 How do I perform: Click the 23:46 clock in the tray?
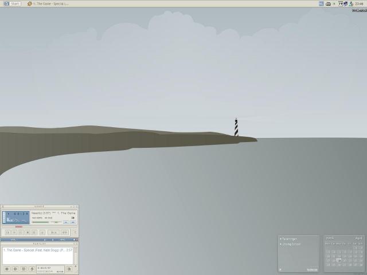pos(360,3)
